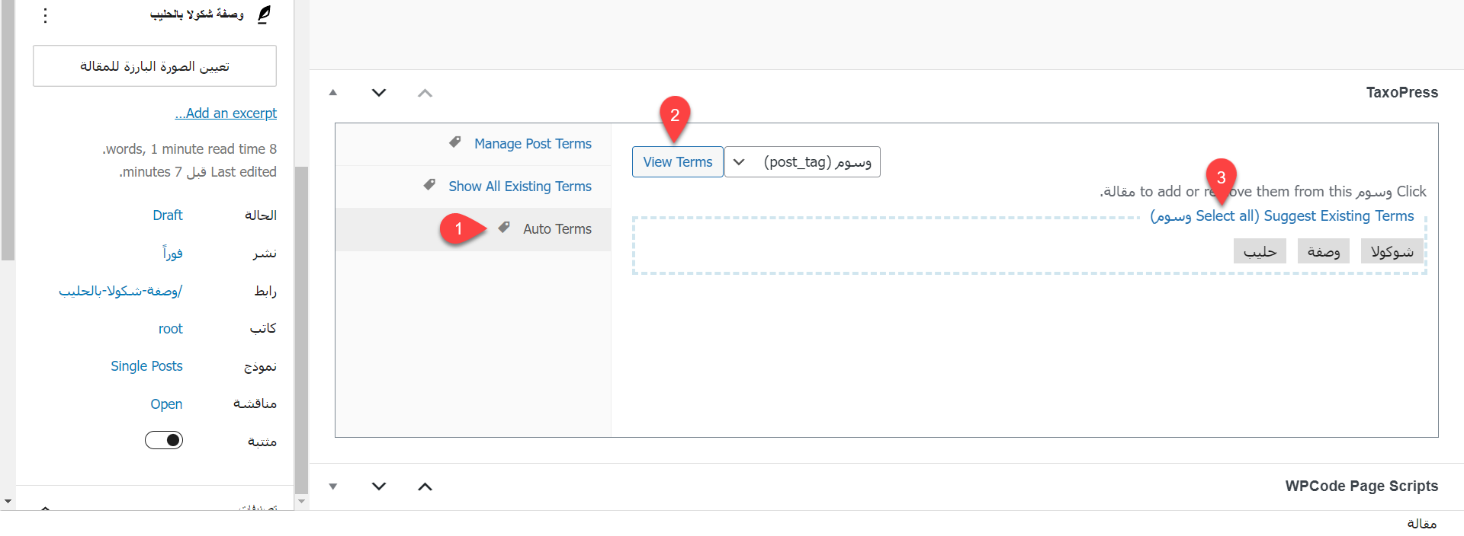
Task: Move TaxoPress panel up with the chevron
Action: coord(425,93)
